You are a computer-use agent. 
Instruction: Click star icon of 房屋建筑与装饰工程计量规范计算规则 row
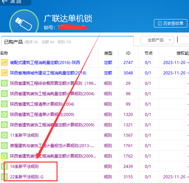pos(4,145)
